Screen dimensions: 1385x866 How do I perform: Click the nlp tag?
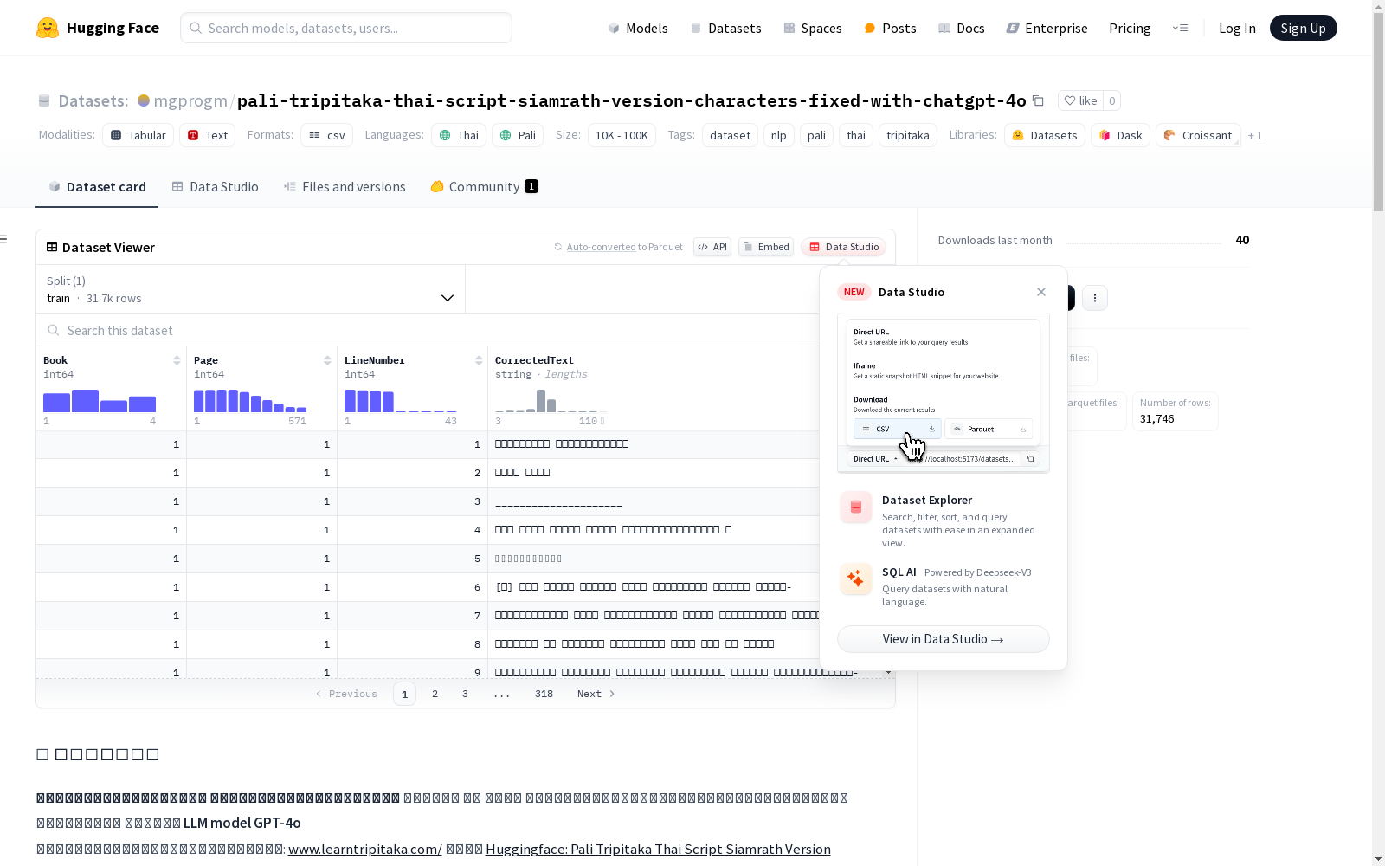click(x=779, y=135)
